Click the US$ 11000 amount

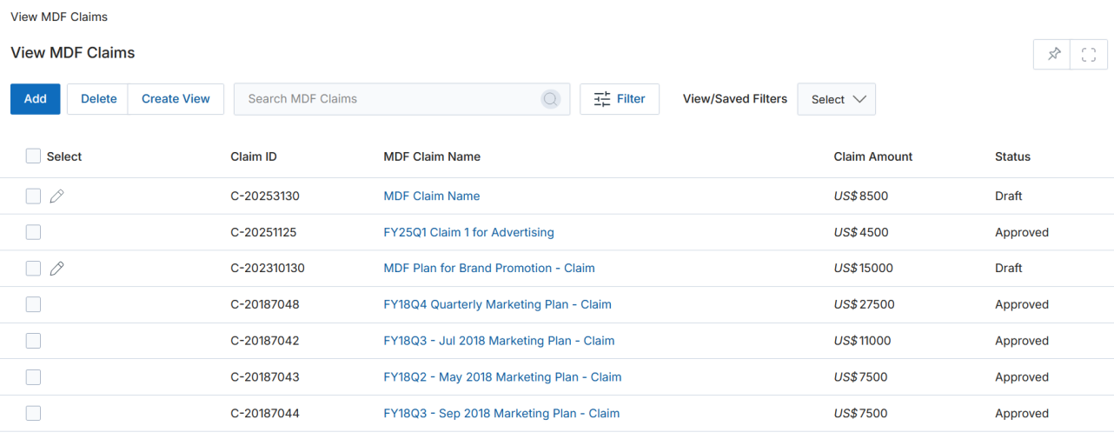pos(863,341)
